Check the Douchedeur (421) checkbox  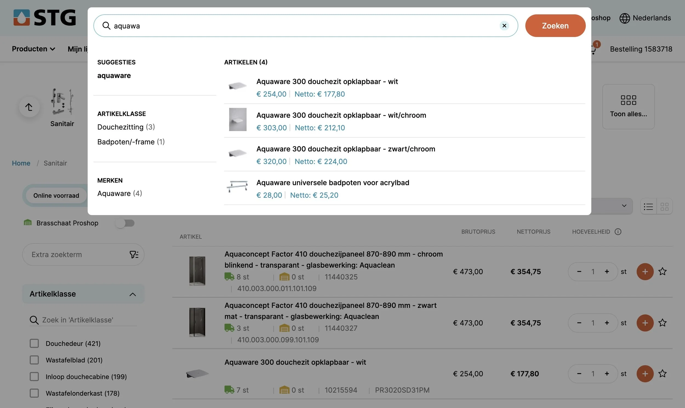coord(34,343)
